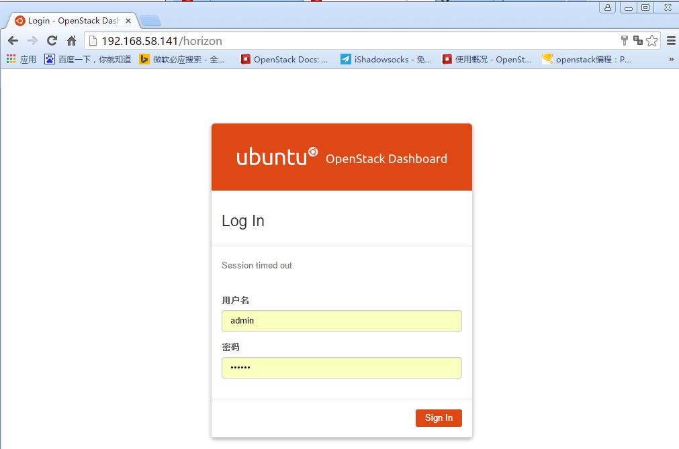Click the 密码 password field
This screenshot has width=679, height=449.
pyautogui.click(x=342, y=368)
